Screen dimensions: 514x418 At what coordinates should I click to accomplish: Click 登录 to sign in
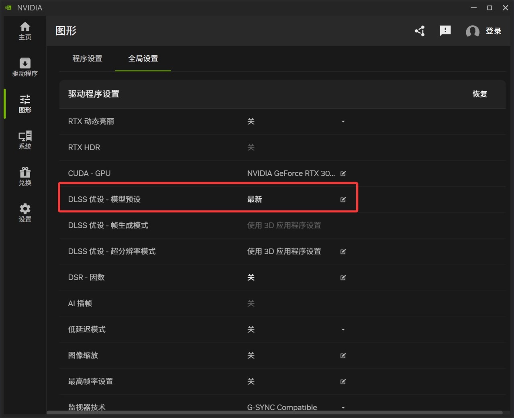click(x=493, y=31)
